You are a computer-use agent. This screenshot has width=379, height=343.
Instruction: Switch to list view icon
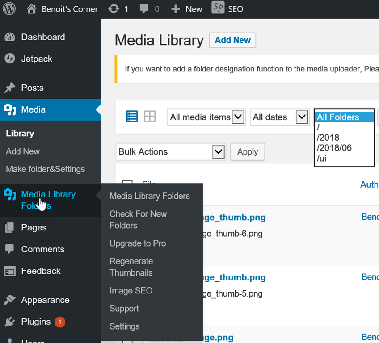(132, 117)
